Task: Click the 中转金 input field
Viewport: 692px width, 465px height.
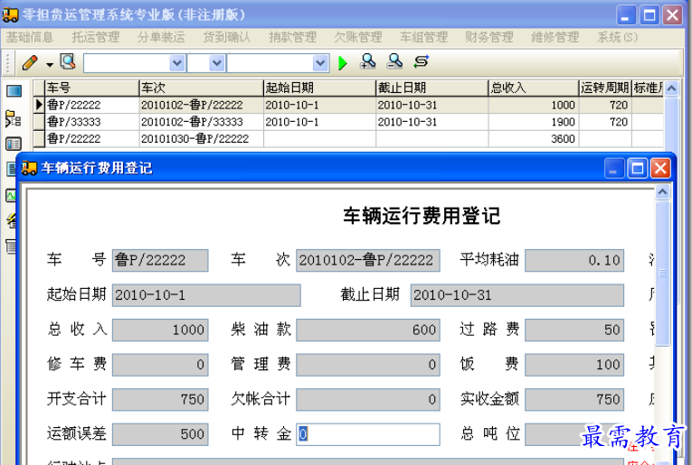Action: click(x=368, y=433)
